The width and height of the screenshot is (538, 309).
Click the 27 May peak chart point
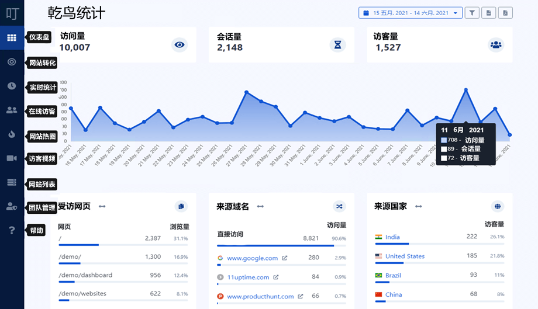pos(246,92)
